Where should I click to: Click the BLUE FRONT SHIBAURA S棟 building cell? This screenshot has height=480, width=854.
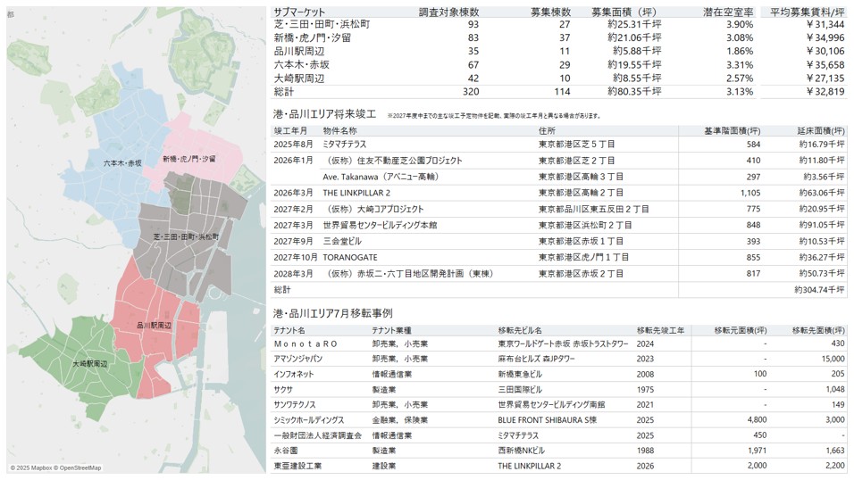tap(548, 420)
